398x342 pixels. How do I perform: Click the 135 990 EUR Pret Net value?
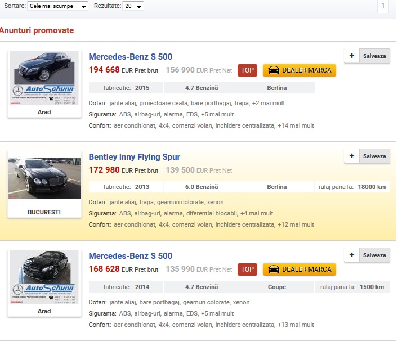199,269
